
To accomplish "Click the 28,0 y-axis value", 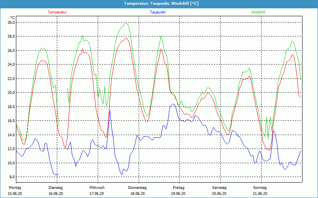I will (x=11, y=36).
